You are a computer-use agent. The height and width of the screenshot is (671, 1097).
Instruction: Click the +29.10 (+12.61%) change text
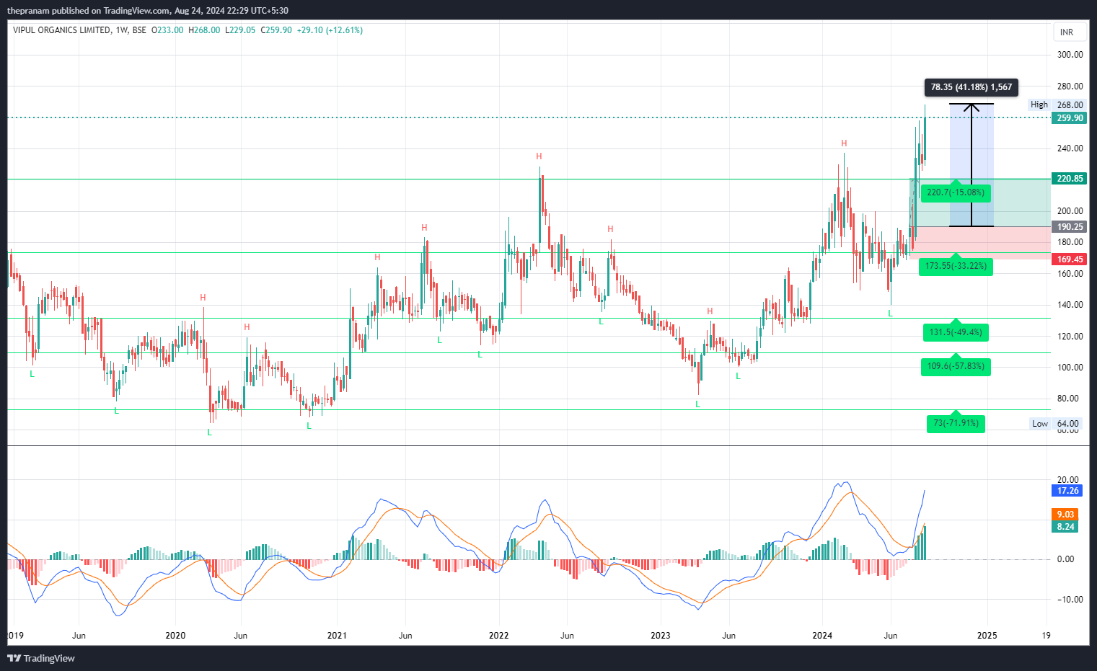(x=330, y=30)
